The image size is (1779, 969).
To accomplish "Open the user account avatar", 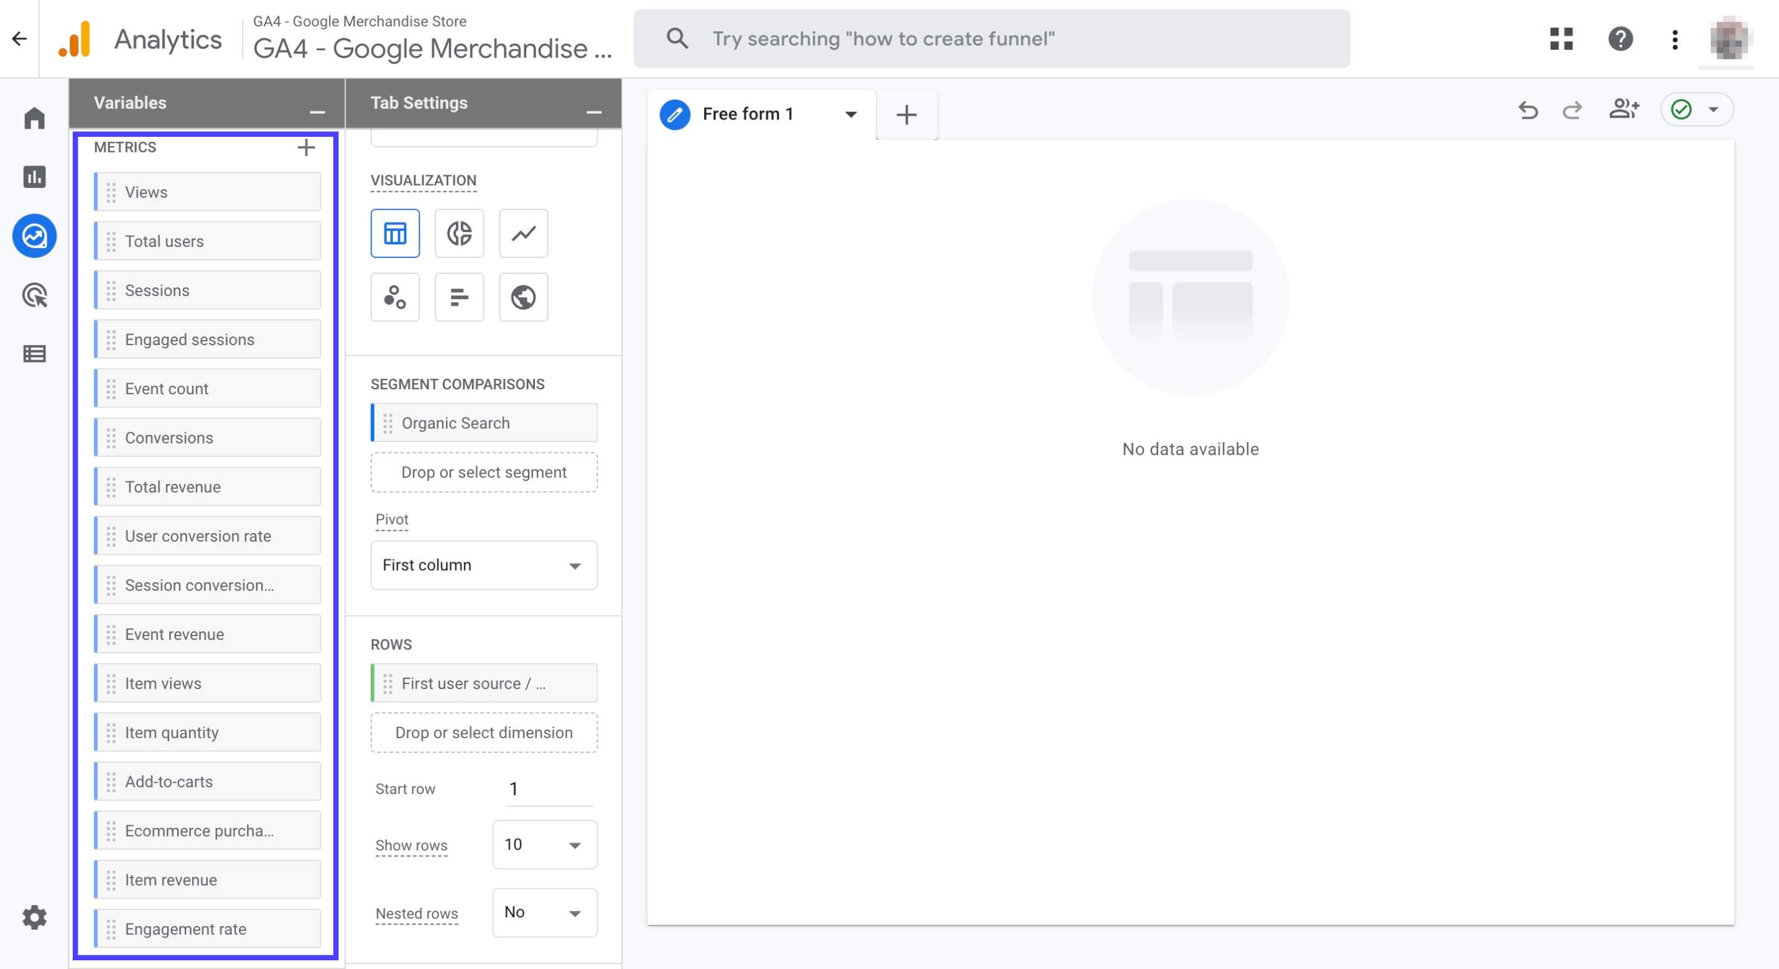I will pyautogui.click(x=1729, y=39).
